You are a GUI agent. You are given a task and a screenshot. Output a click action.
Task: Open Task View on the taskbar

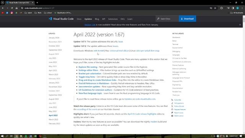[x=11, y=136]
